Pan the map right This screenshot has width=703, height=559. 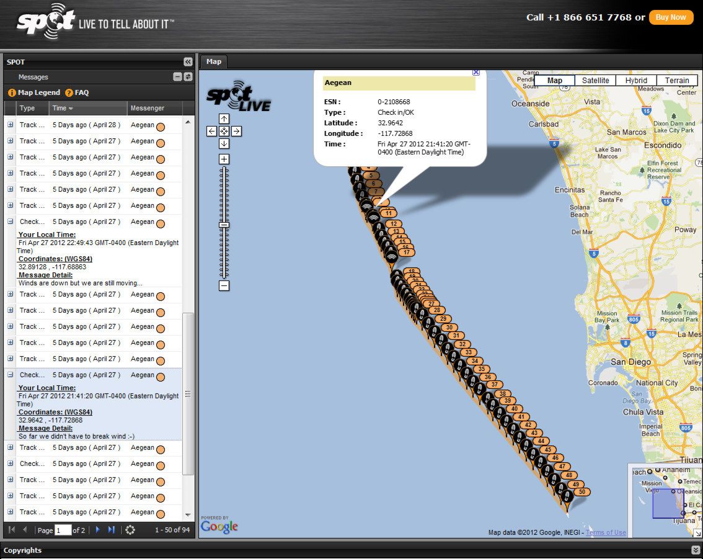click(x=237, y=131)
